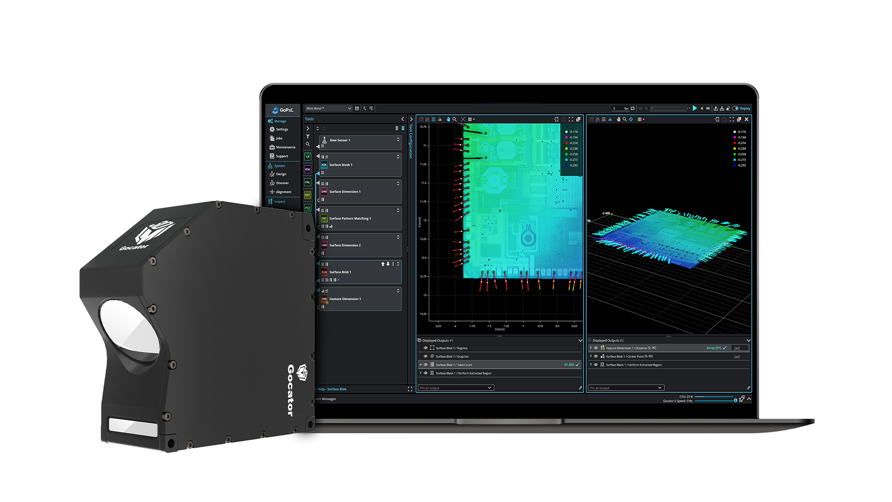
Task: Open Pin an output dropdown under Outputs #1
Action: 456,388
